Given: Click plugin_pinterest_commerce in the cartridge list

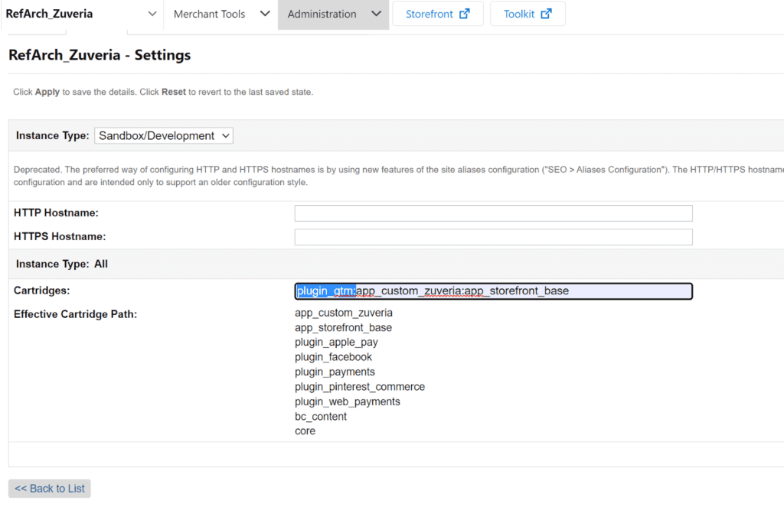Looking at the screenshot, I should point(359,387).
